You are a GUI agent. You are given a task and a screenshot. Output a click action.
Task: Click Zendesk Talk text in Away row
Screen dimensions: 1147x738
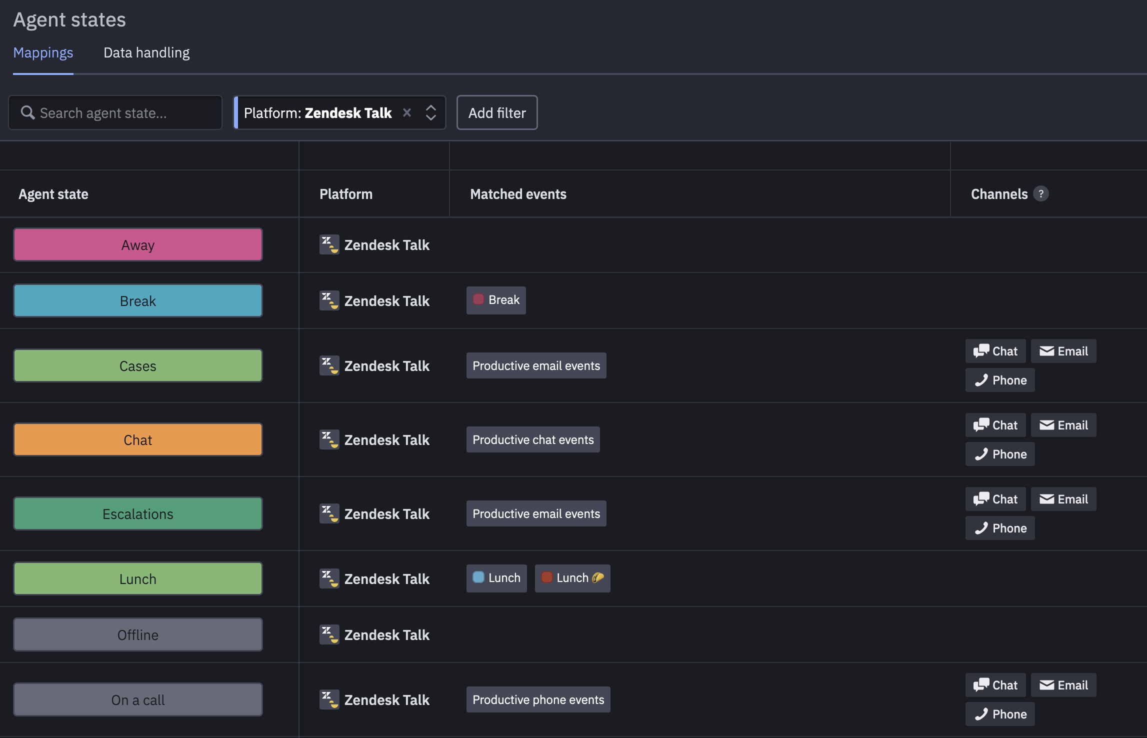coord(387,245)
